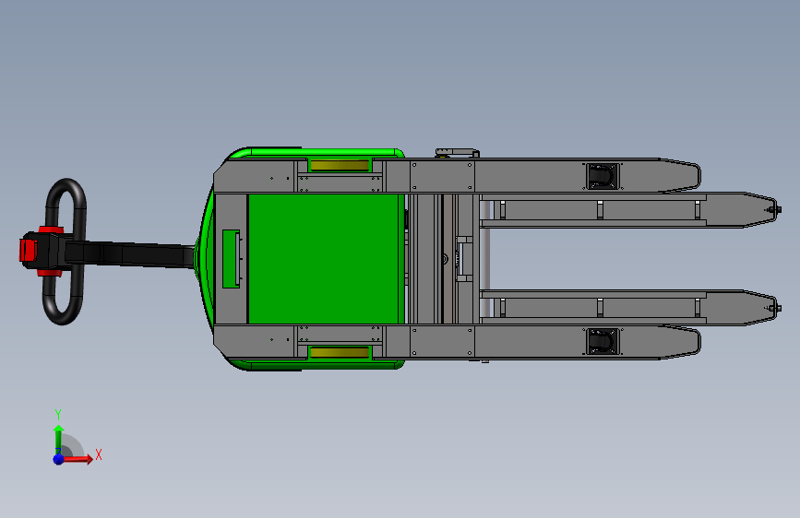Select the center lift mechanism between the forks
This screenshot has width=800, height=518.
pos(463,259)
